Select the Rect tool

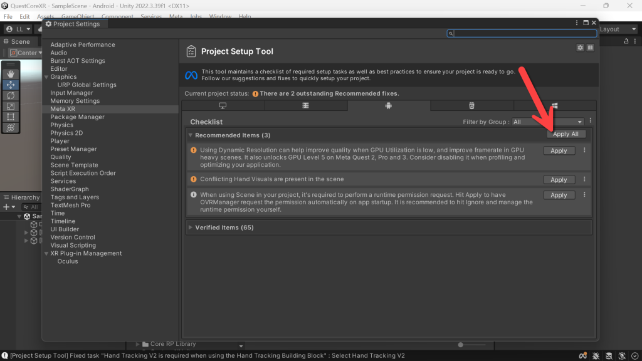click(11, 117)
